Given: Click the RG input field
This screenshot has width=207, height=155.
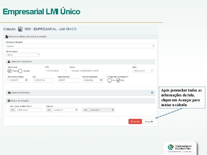Looking at the screenshot, I should tap(43, 80).
